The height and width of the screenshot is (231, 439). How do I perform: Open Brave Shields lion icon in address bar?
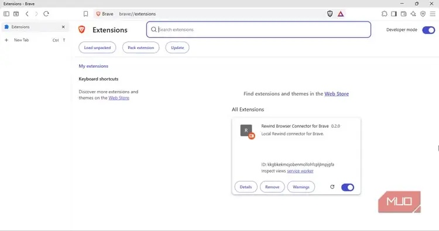pyautogui.click(x=330, y=13)
